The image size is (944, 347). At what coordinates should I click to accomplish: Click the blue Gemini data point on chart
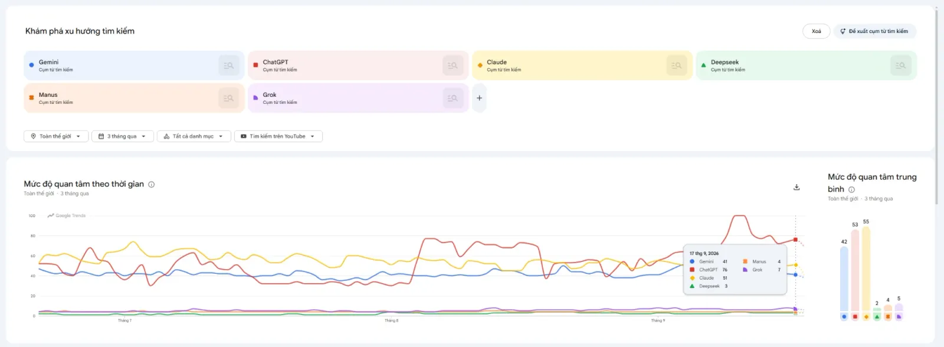point(795,274)
